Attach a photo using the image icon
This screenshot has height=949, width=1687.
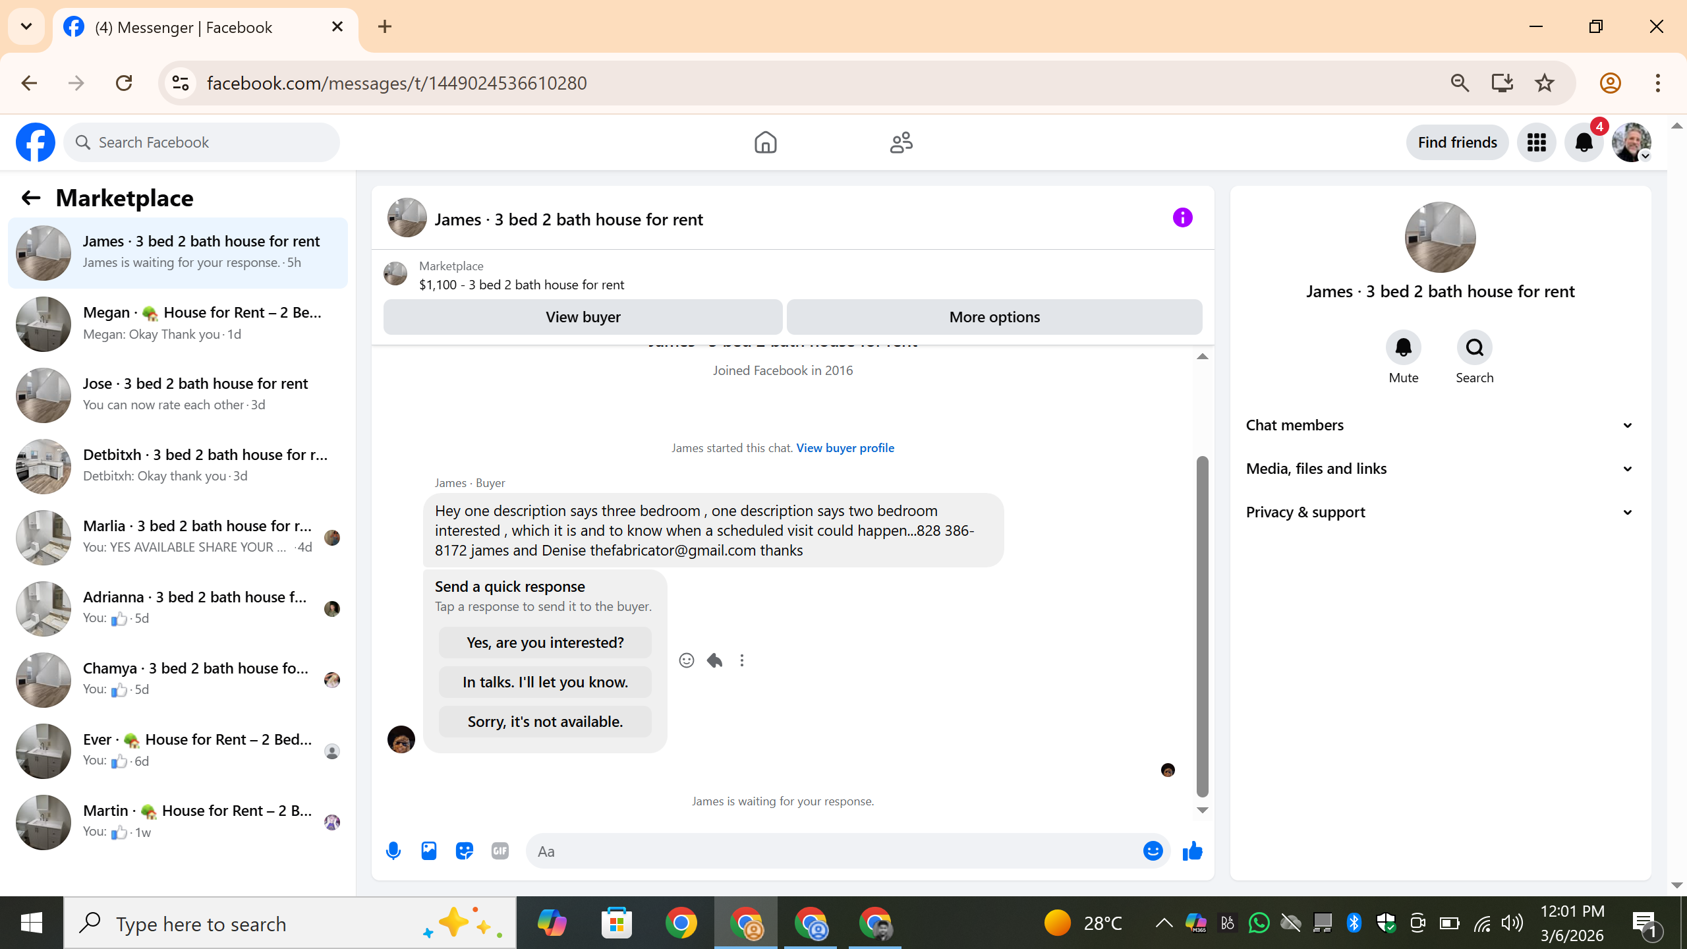click(x=429, y=851)
